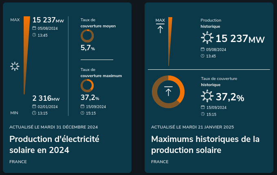
Task: Open Production d'électricité solaire en 2024 title
Action: click(x=54, y=144)
